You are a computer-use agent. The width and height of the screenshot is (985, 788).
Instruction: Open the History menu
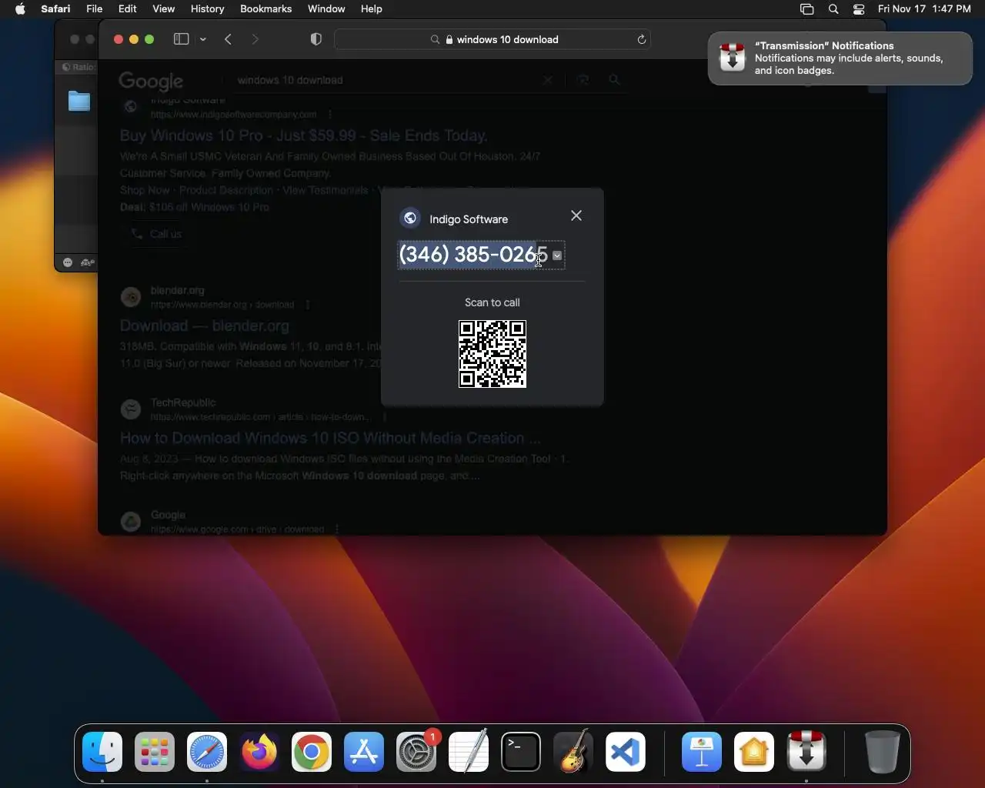(207, 8)
